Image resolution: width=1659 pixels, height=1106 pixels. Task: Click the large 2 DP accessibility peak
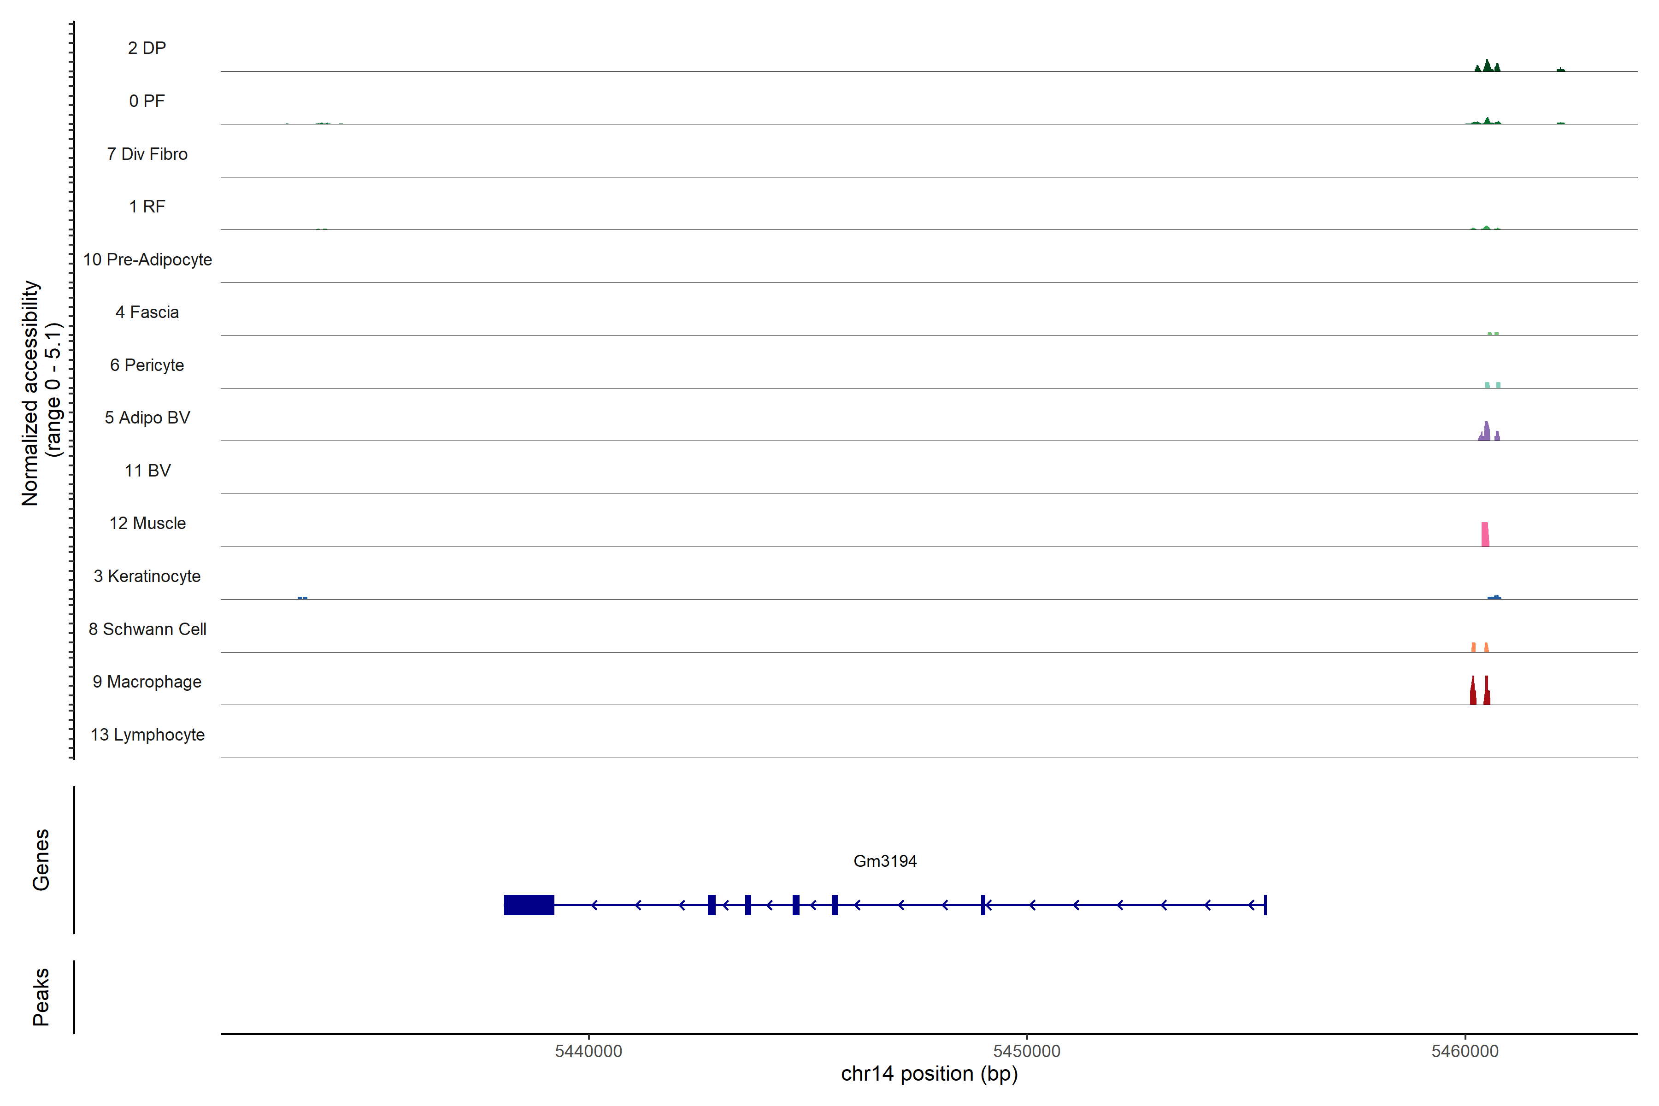(x=1487, y=66)
